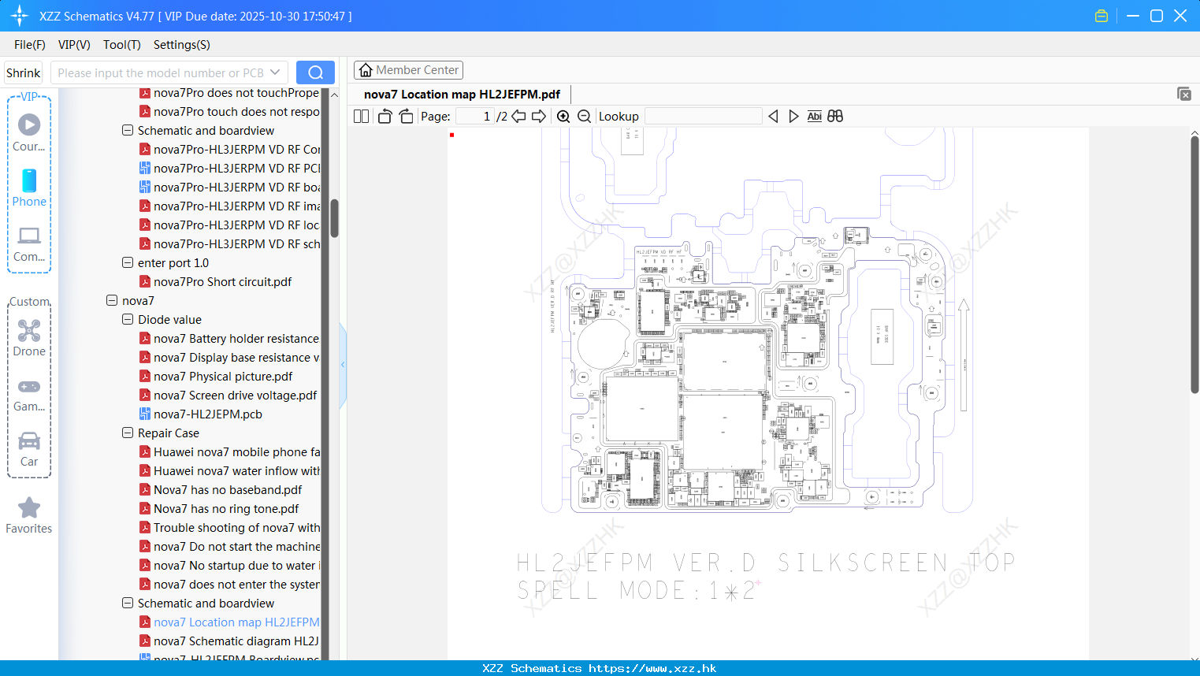Collapse the Diode value folder

pyautogui.click(x=128, y=319)
